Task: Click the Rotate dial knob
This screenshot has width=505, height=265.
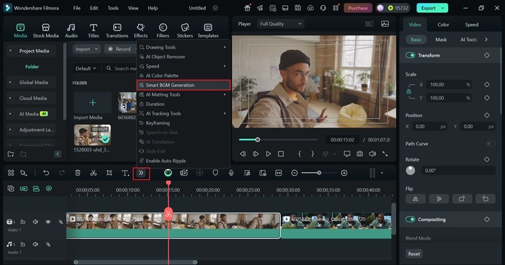Action: (410, 170)
